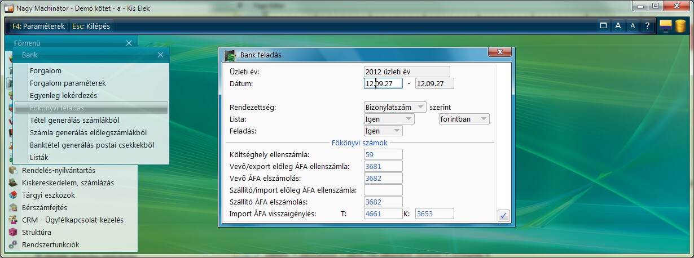
Task: Click empty Szállító/import előleg ÁFA field
Action: coord(383,190)
